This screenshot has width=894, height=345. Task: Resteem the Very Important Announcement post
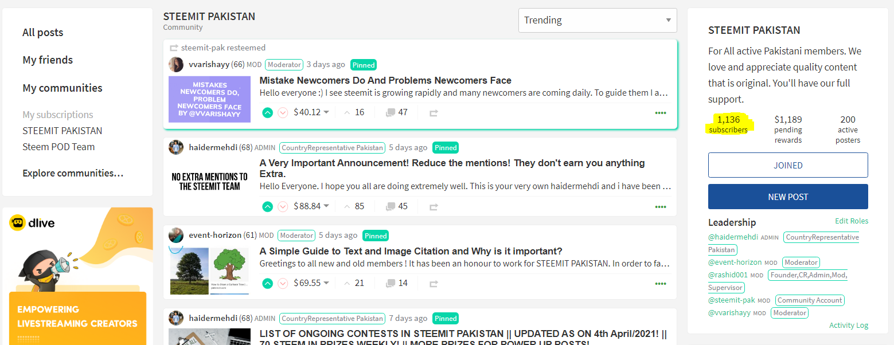click(x=434, y=207)
